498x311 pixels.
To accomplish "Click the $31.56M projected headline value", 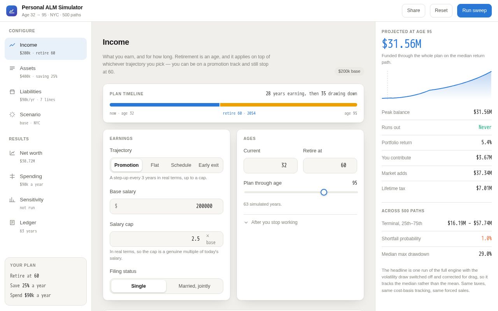I will (x=402, y=44).
